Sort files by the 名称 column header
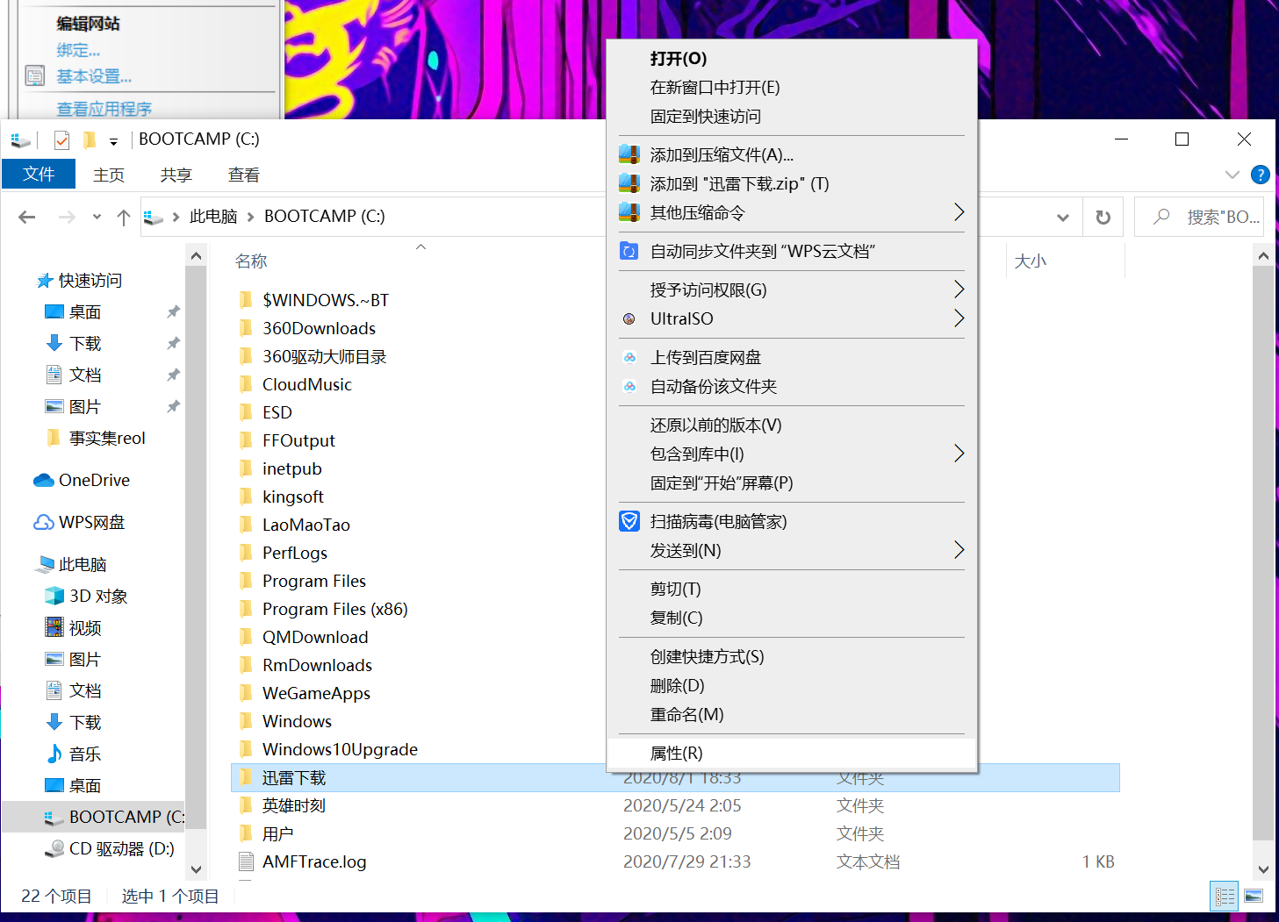Viewport: 1279px width, 922px height. (251, 261)
